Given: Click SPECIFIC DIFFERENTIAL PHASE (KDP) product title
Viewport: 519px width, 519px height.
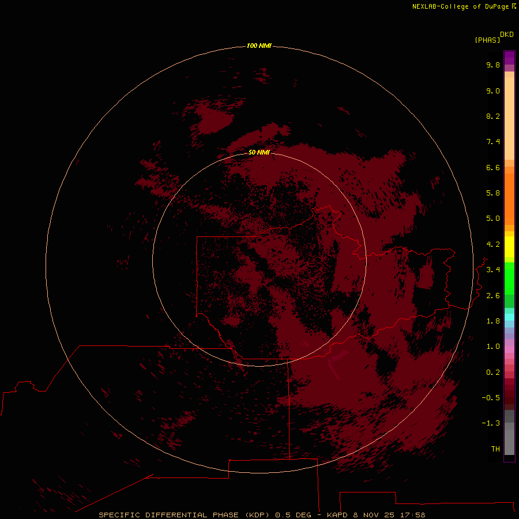Looking at the screenshot, I should click(x=183, y=515).
